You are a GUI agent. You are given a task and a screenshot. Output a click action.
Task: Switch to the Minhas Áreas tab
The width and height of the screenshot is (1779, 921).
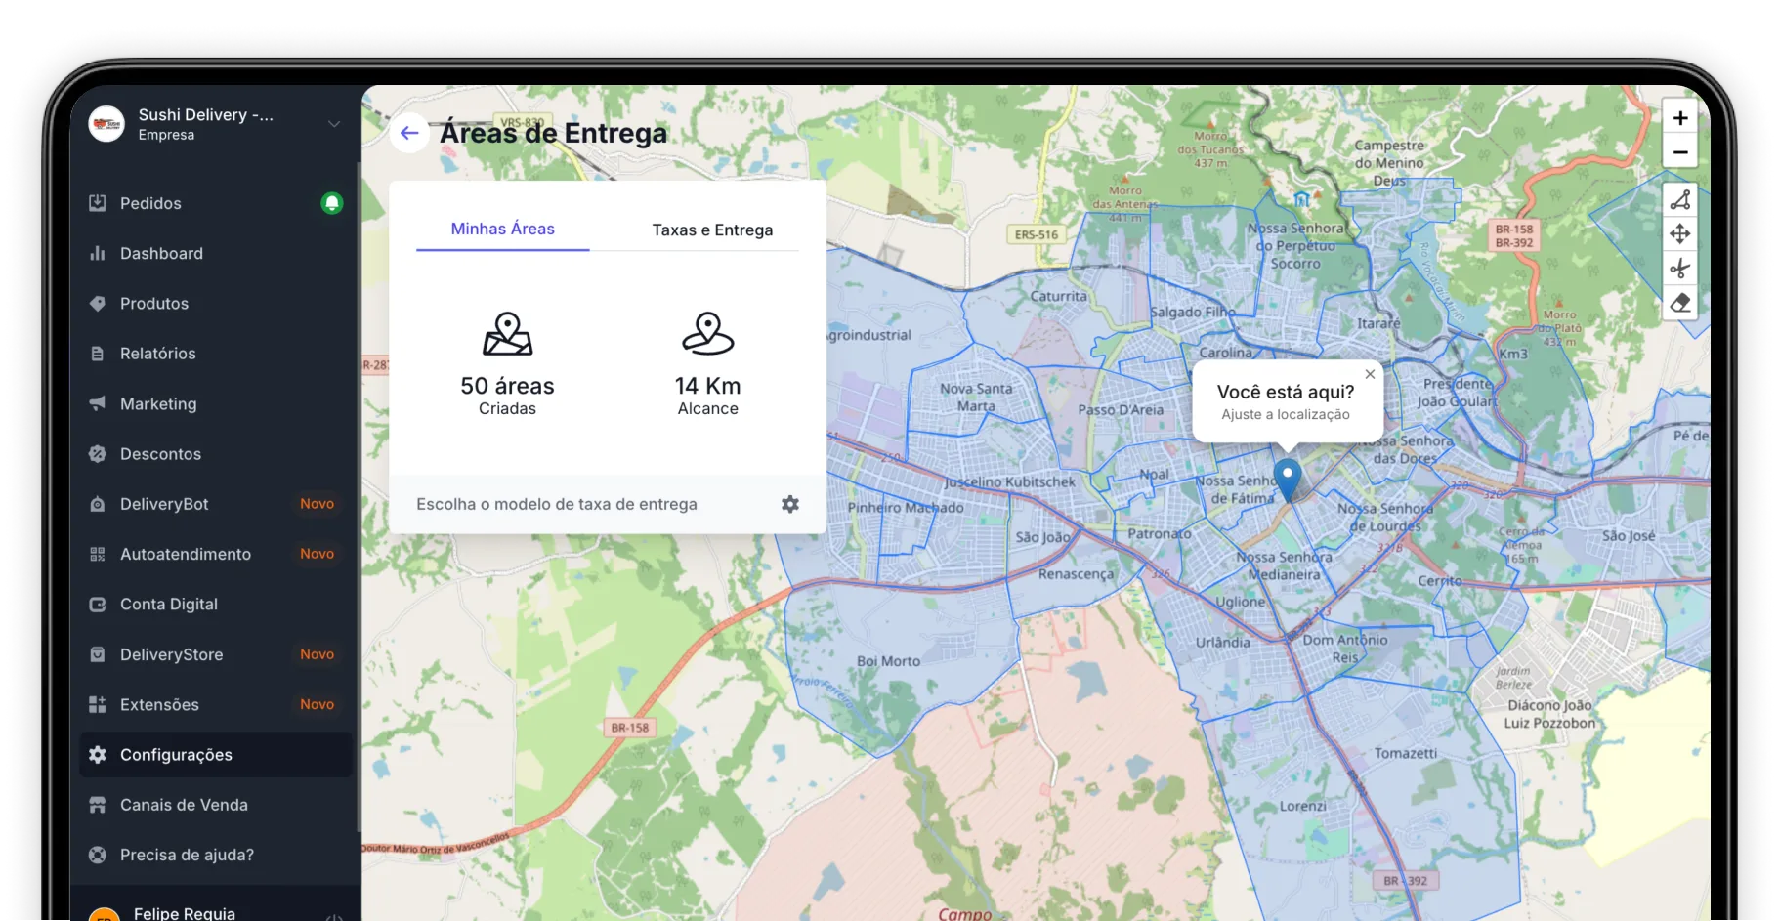pyautogui.click(x=502, y=230)
